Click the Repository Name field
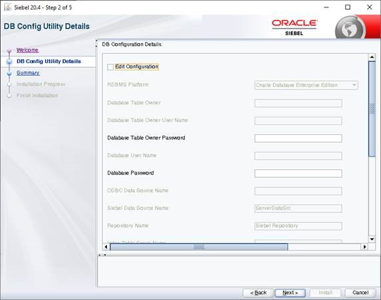 [x=298, y=226]
